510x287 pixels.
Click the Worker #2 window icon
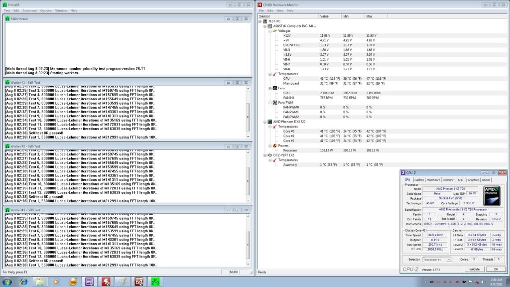[7, 146]
